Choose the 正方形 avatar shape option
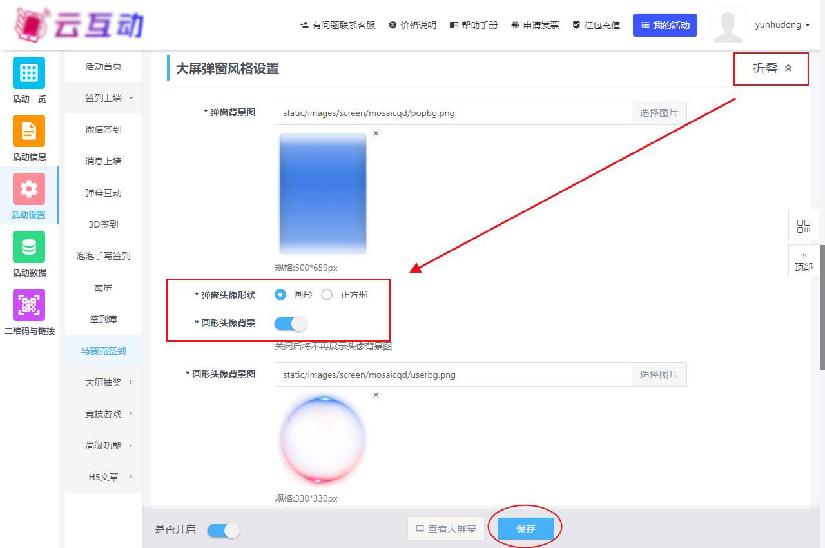This screenshot has width=825, height=548. 327,295
